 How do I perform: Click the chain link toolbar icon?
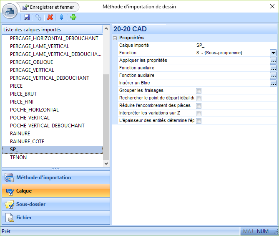tap(38, 17)
